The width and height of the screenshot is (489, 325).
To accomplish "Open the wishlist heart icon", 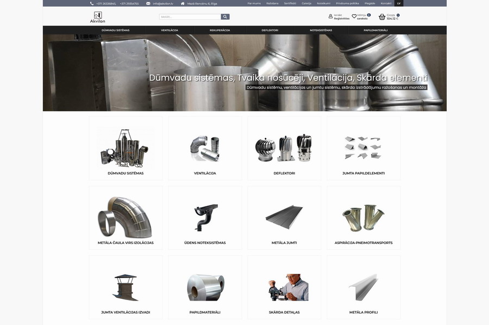I will (x=354, y=16).
